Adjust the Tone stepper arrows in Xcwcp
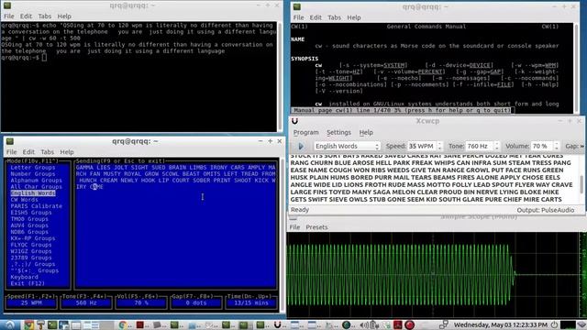 [497, 146]
